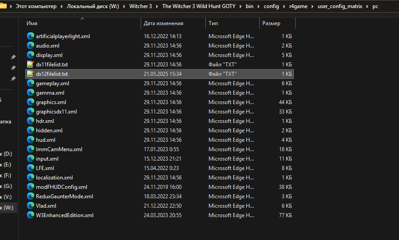Navigate to The Witcher 3 Wild Hunt GOTY breadcrumb
This screenshot has height=240, width=399.
[x=199, y=6]
